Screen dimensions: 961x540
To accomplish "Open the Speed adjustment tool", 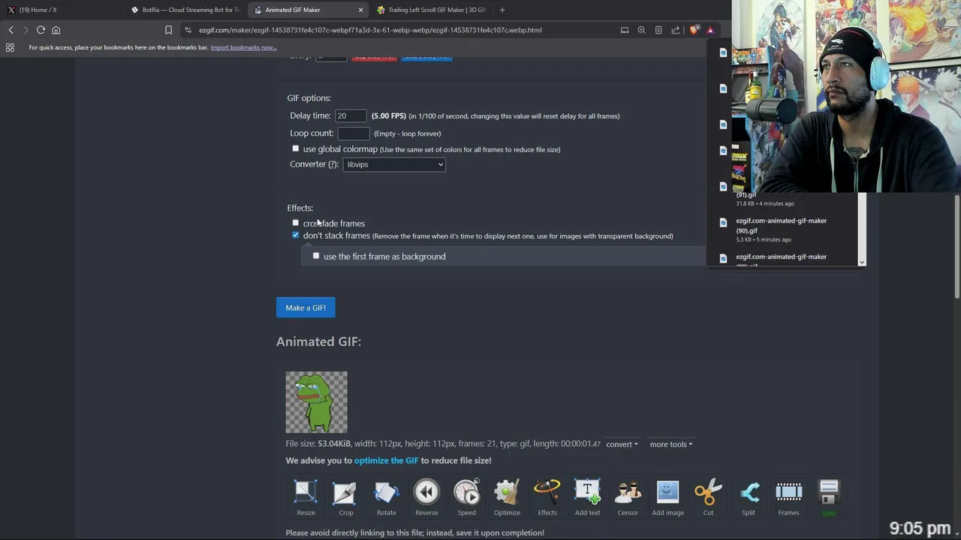I will pyautogui.click(x=466, y=498).
